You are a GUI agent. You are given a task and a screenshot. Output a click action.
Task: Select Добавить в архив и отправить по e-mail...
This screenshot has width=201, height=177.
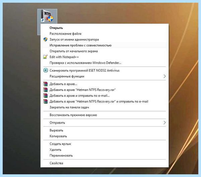pyautogui.click(x=105, y=96)
